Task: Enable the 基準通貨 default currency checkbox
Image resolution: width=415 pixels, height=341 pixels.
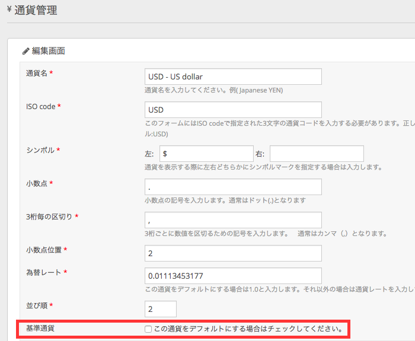Action: tap(148, 329)
